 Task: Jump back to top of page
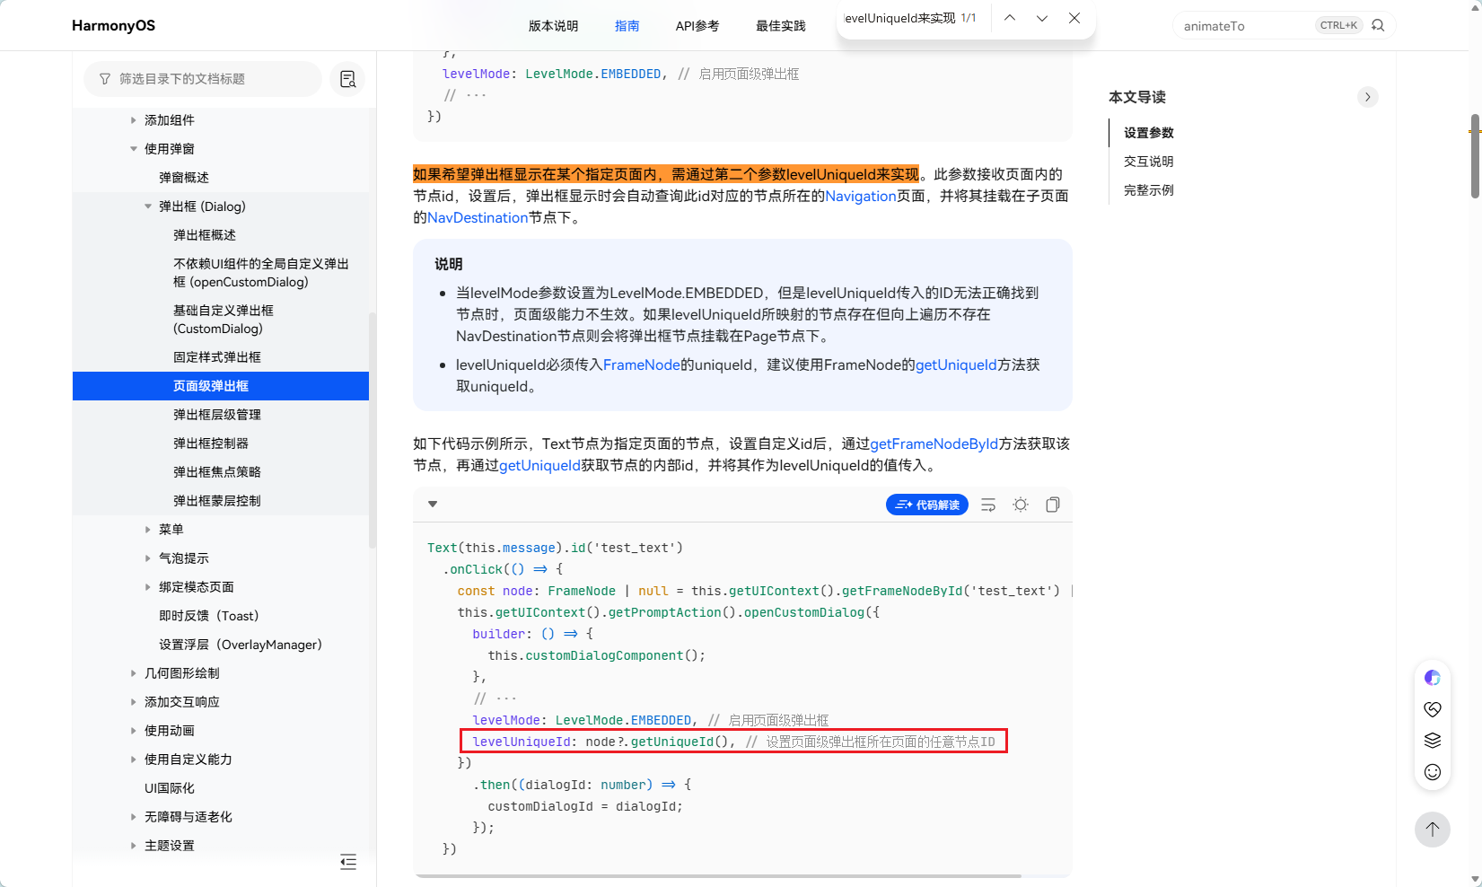tap(1433, 829)
